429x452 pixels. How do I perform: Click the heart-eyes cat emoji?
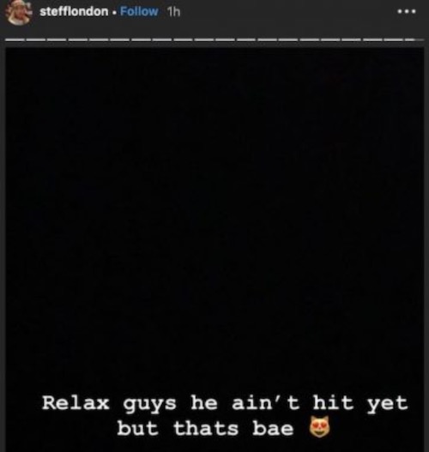click(319, 427)
